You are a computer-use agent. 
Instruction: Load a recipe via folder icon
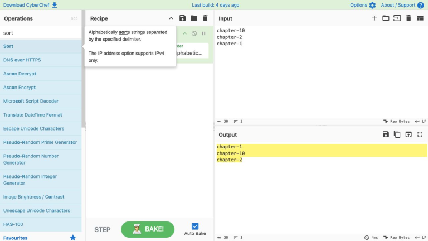pos(194,18)
